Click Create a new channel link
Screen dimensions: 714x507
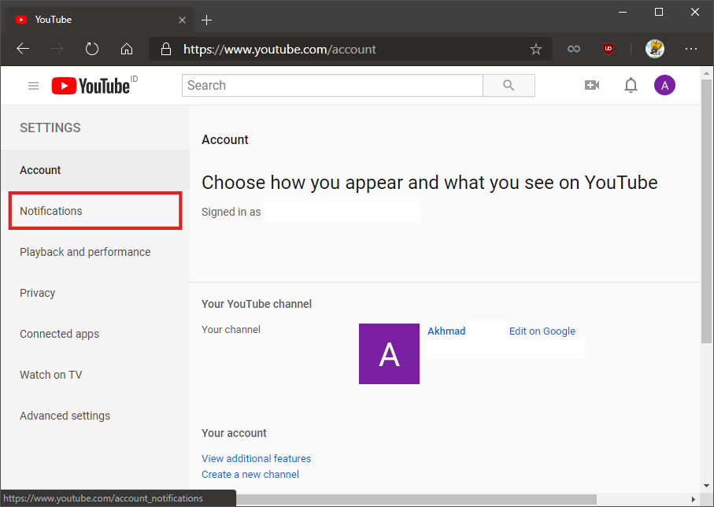point(250,474)
